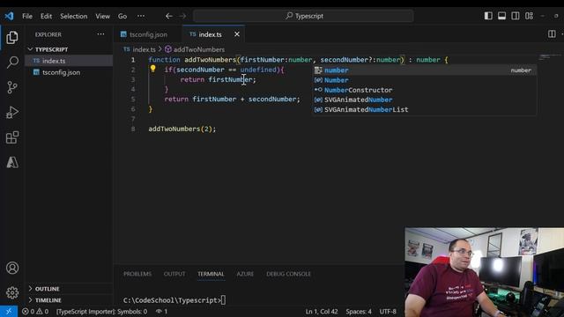Click the Typescript command center search box

point(303,16)
